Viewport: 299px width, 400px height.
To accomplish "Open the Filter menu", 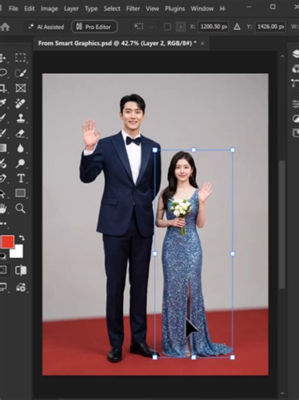I will tap(133, 8).
